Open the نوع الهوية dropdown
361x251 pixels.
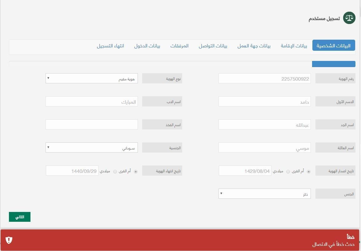pyautogui.click(x=92, y=78)
